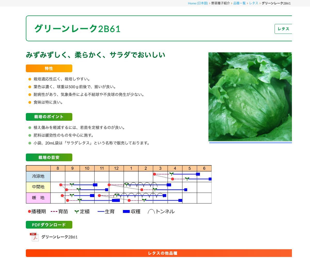The image size is (310, 258).
Task: Click the 栽培の目安 section badge
Action: (x=49, y=157)
